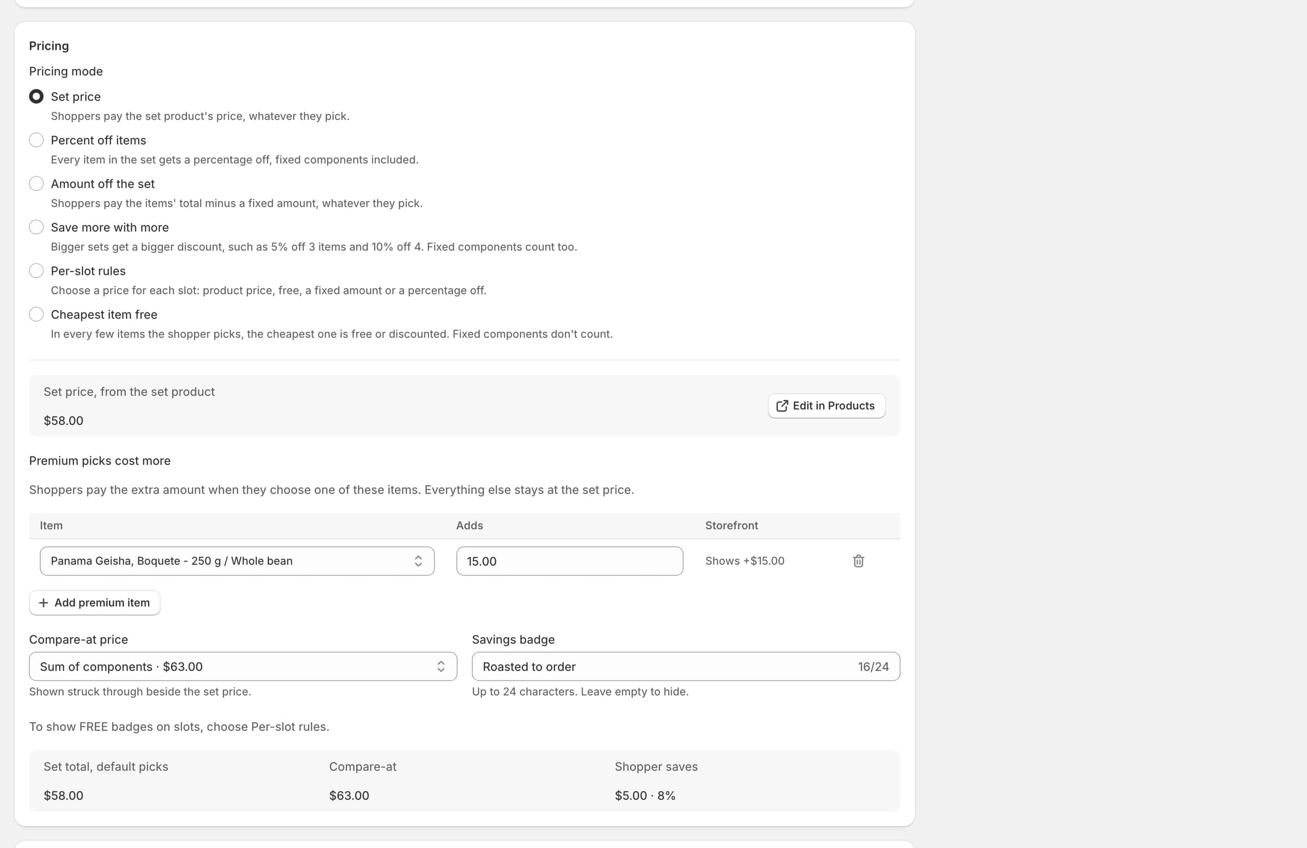Click the FREE badges Per-slot rules note
1307x848 pixels.
pyautogui.click(x=179, y=727)
